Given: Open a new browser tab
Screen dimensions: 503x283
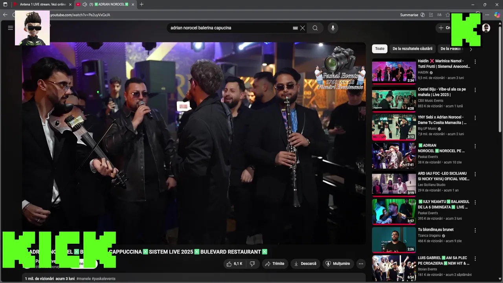Looking at the screenshot, I should [x=141, y=4].
